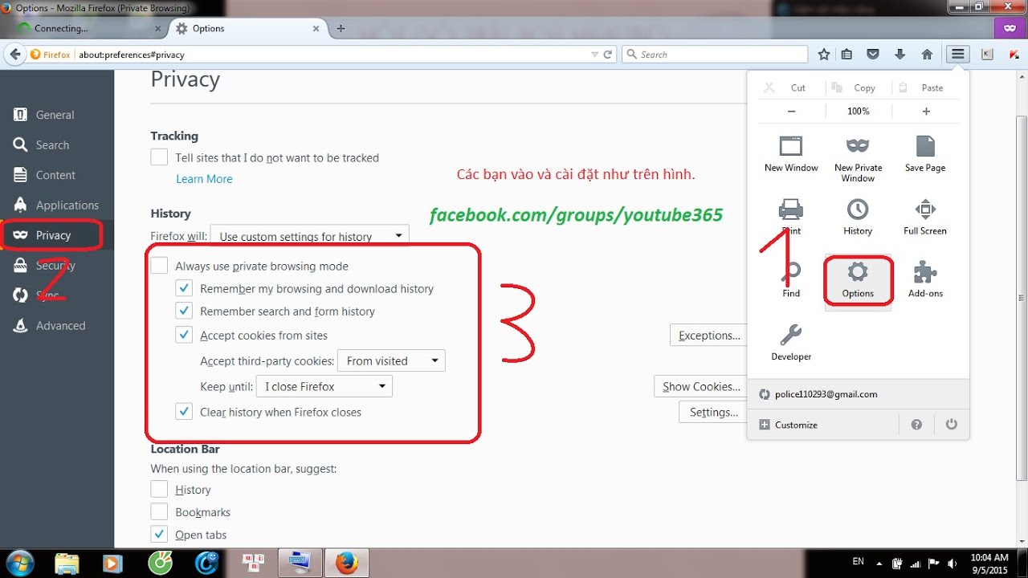The image size is (1028, 578).
Task: Click the help question mark icon
Action: click(x=916, y=425)
